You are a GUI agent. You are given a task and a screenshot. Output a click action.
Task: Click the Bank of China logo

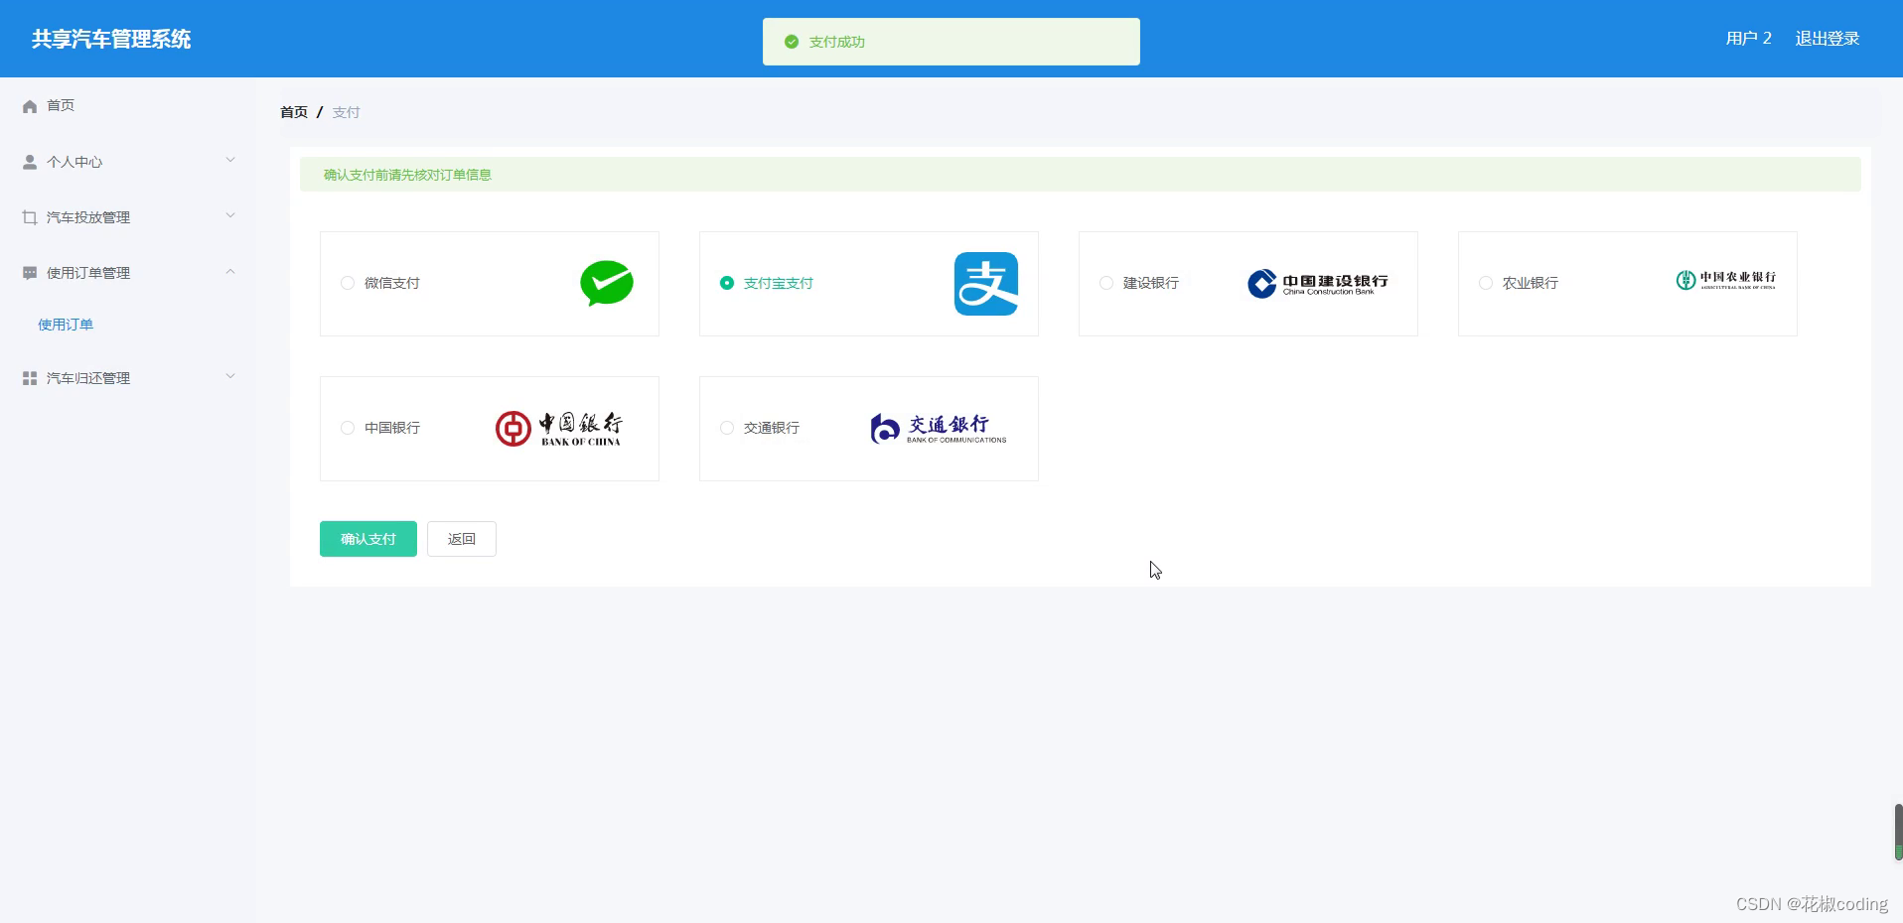(x=559, y=428)
